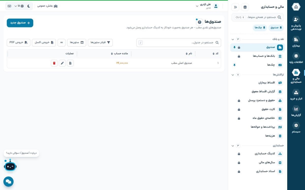Open هزینه‌ها menu item

[258, 136]
